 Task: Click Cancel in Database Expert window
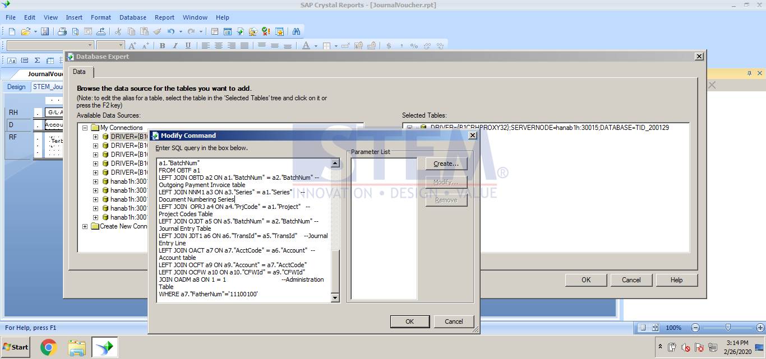(631, 280)
